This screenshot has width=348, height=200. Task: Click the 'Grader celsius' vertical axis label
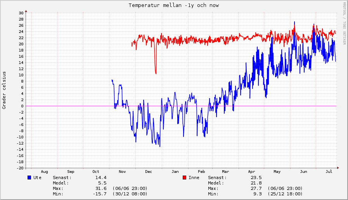(x=4, y=90)
